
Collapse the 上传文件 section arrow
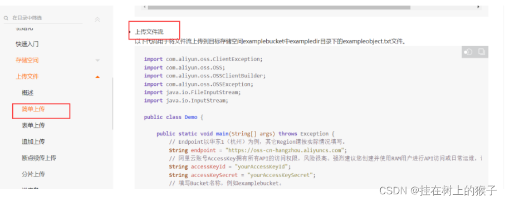tap(97, 77)
